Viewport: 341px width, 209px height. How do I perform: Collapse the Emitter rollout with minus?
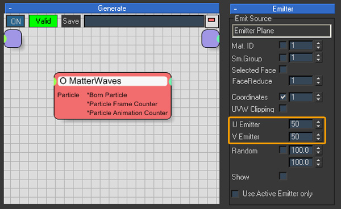coord(235,9)
